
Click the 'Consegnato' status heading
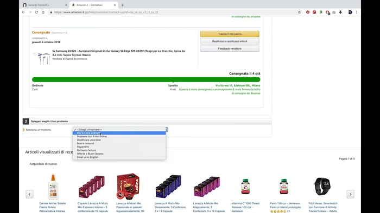pos(41,32)
